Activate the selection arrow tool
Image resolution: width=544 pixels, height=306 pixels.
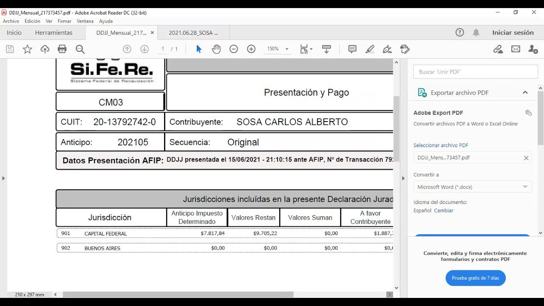198,49
